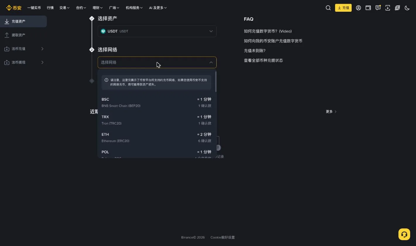The image size is (416, 246).
Task: Open the language globe icon
Action: point(397,8)
